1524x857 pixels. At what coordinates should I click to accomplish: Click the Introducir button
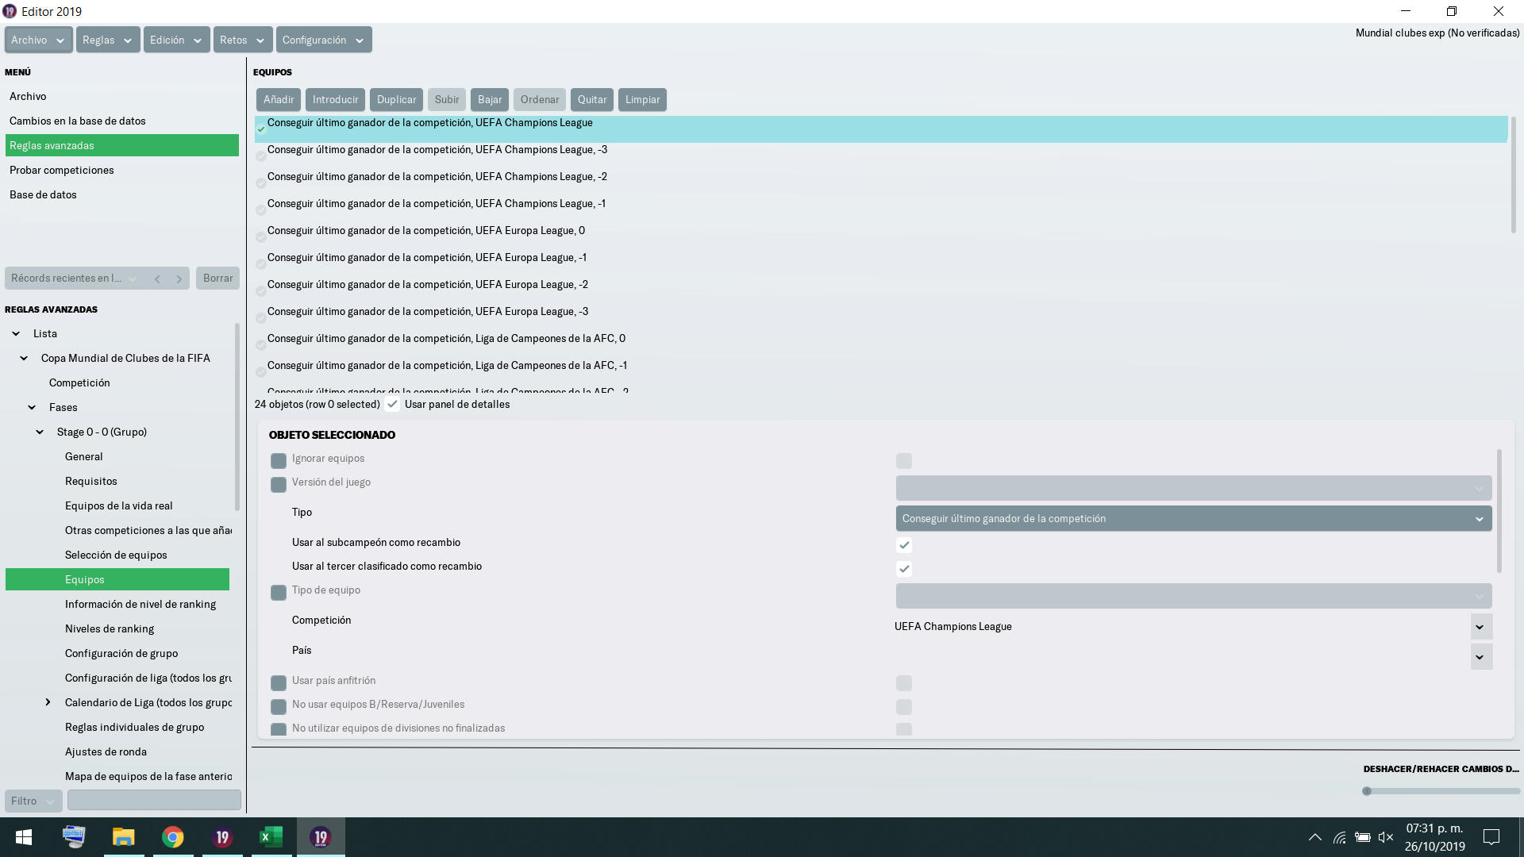coord(335,100)
